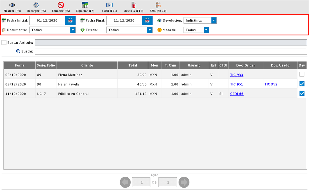Uncheck Dev box for Helen Favela row
The image size is (309, 191).
[302, 84]
